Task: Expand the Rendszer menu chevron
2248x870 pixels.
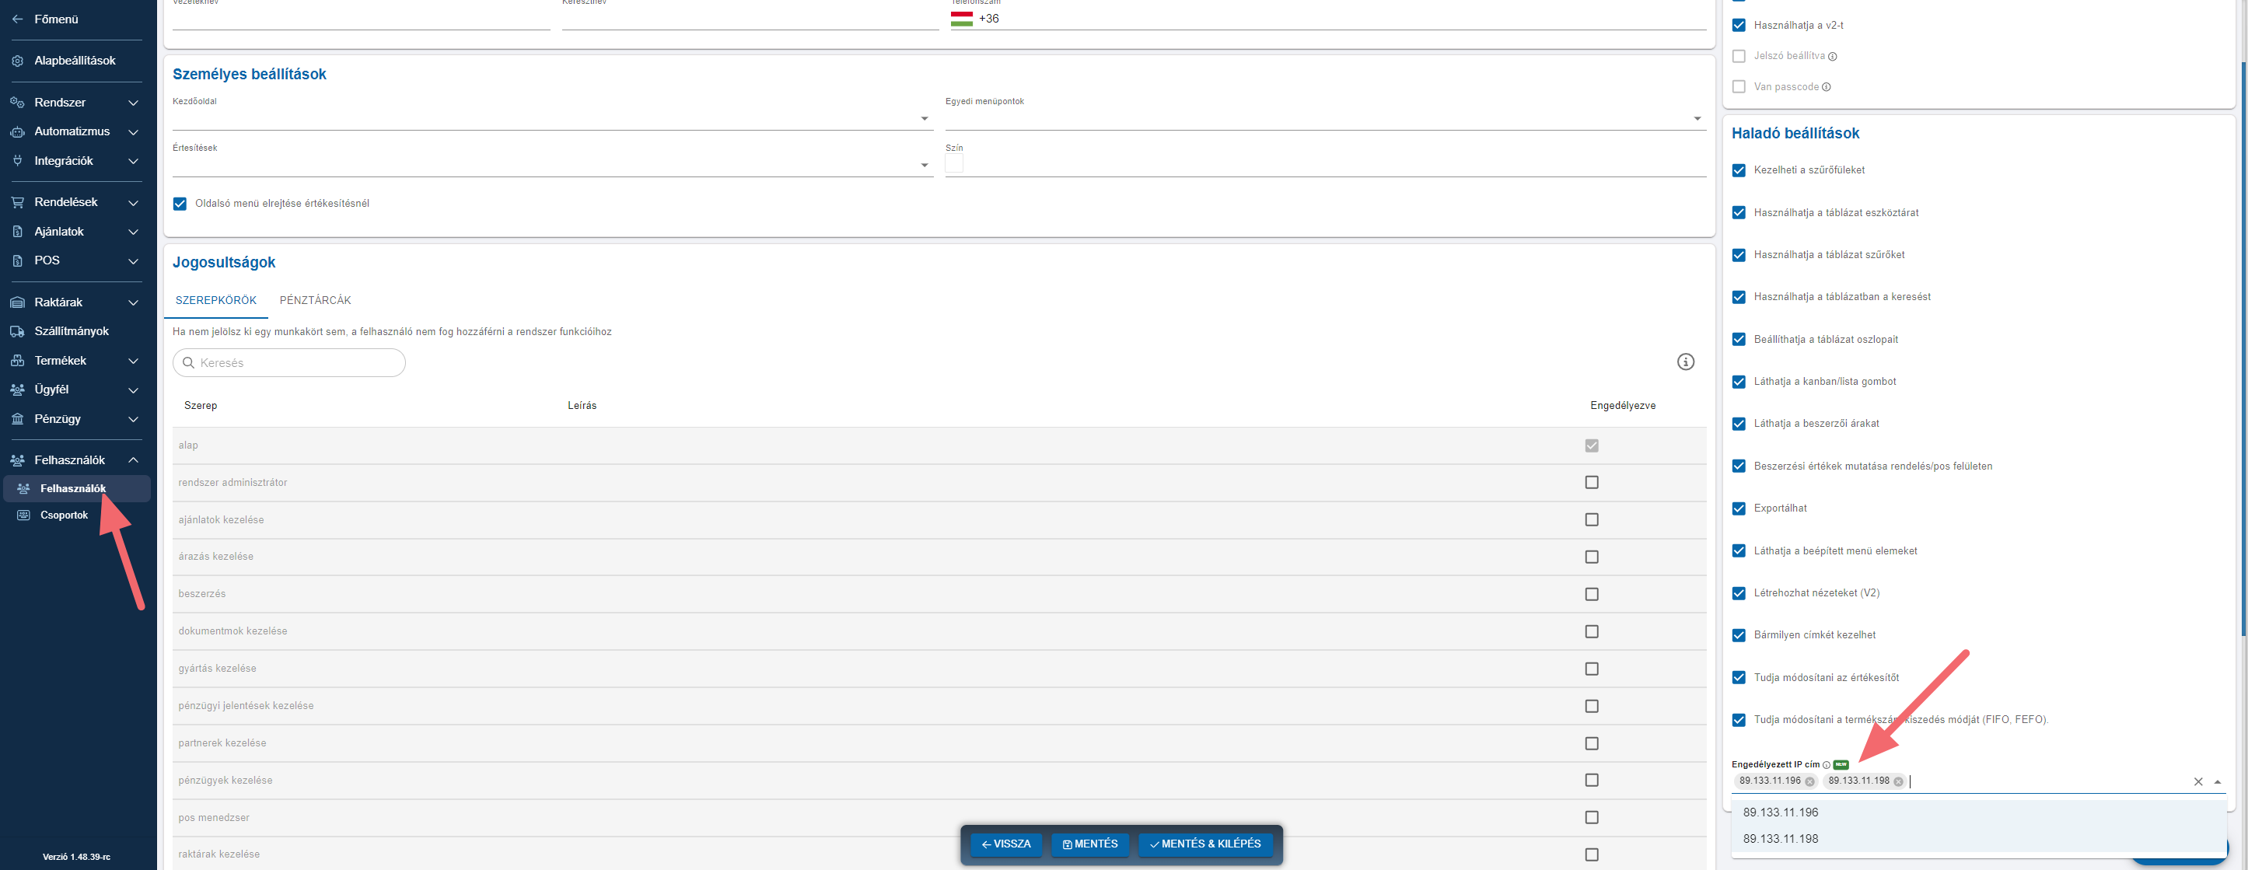Action: pyautogui.click(x=134, y=103)
